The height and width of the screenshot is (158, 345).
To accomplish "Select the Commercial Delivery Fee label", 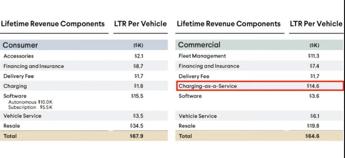I will [x=194, y=76].
